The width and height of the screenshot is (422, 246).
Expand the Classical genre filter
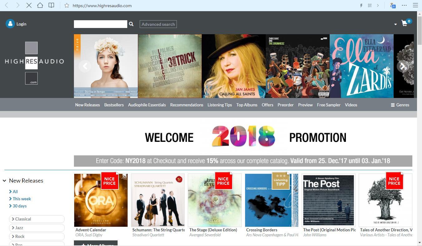[x=36, y=219]
